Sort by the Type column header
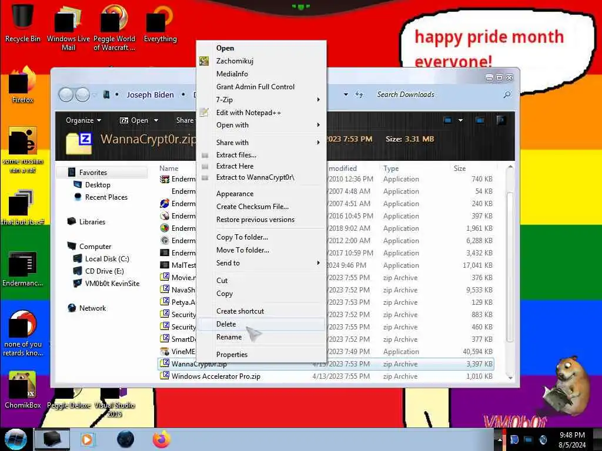Viewport: 602px width, 451px height. pos(391,169)
